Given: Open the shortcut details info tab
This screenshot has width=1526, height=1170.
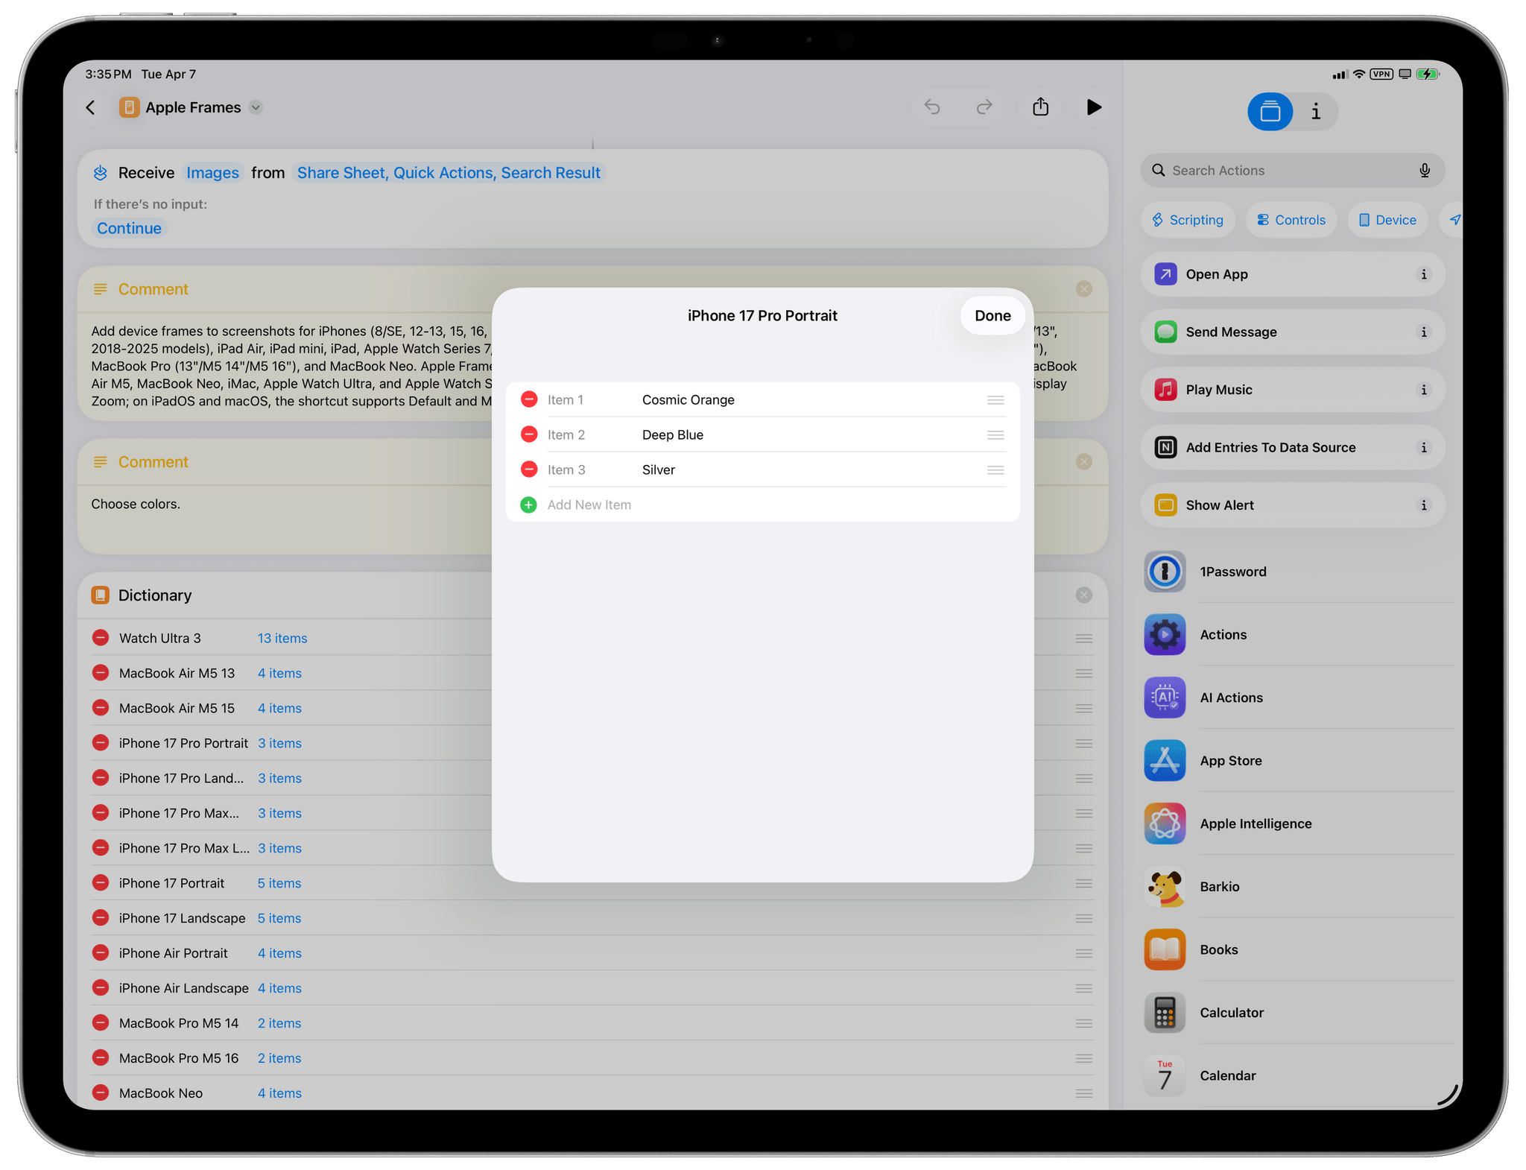Looking at the screenshot, I should click(x=1315, y=112).
